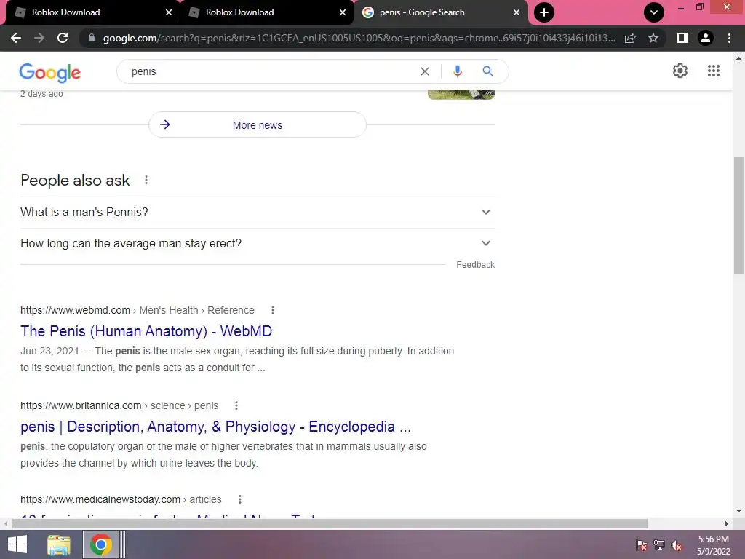745x559 pixels.
Task: Open a new tab with the plus button
Action: coord(544,12)
